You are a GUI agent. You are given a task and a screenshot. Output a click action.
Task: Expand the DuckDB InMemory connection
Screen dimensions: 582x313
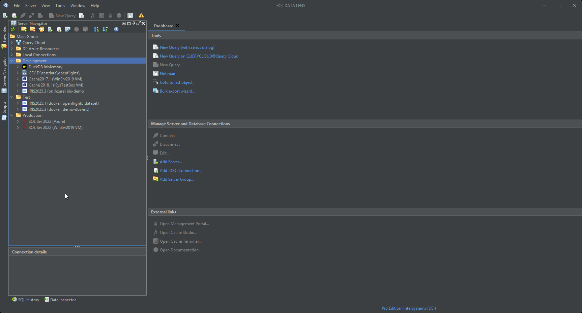pos(18,67)
